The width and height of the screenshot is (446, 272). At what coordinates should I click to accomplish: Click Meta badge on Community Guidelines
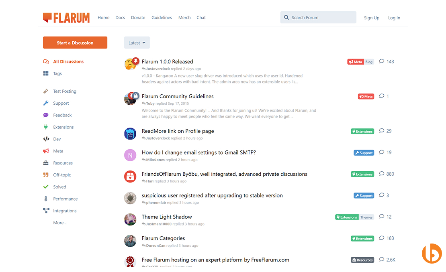[366, 96]
